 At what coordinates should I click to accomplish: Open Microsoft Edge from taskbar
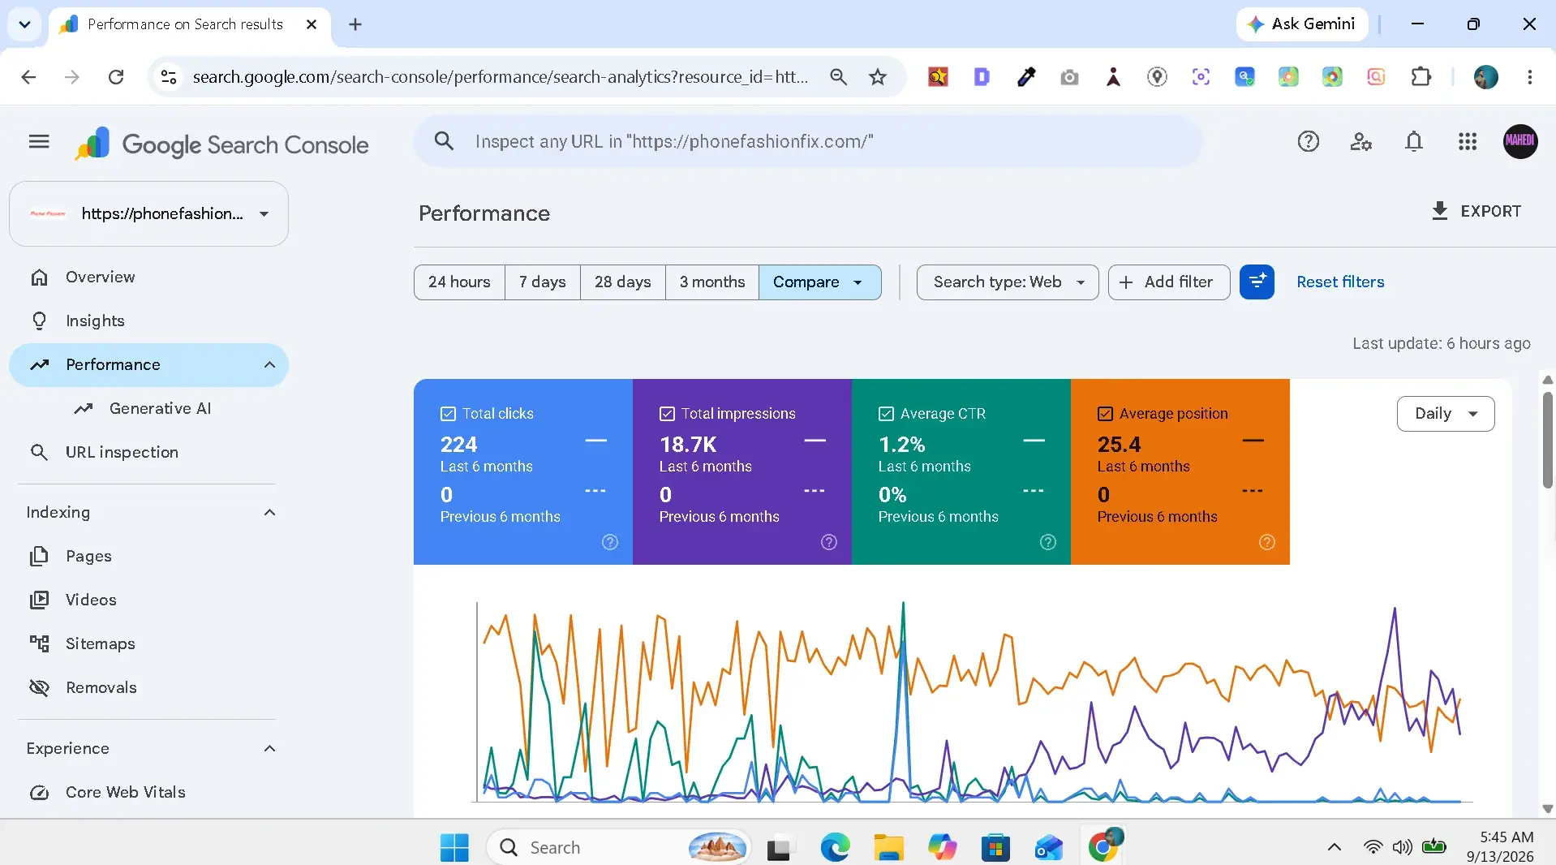pyautogui.click(x=835, y=847)
